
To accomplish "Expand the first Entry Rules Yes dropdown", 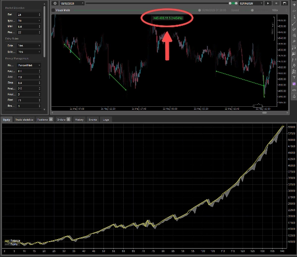I will click(29, 45).
